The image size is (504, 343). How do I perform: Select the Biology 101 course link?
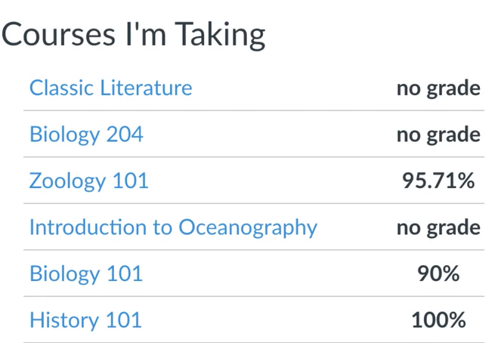click(x=86, y=273)
